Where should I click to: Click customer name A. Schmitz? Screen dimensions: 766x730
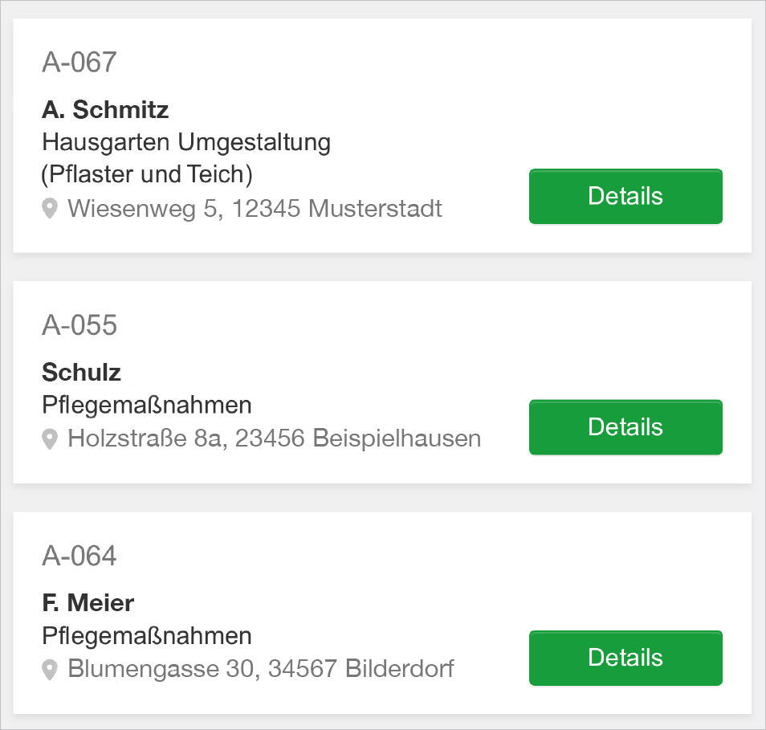click(x=105, y=109)
